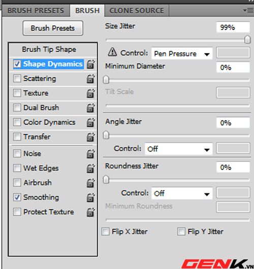Open the Angle Jitter Control dropdown

179,149
